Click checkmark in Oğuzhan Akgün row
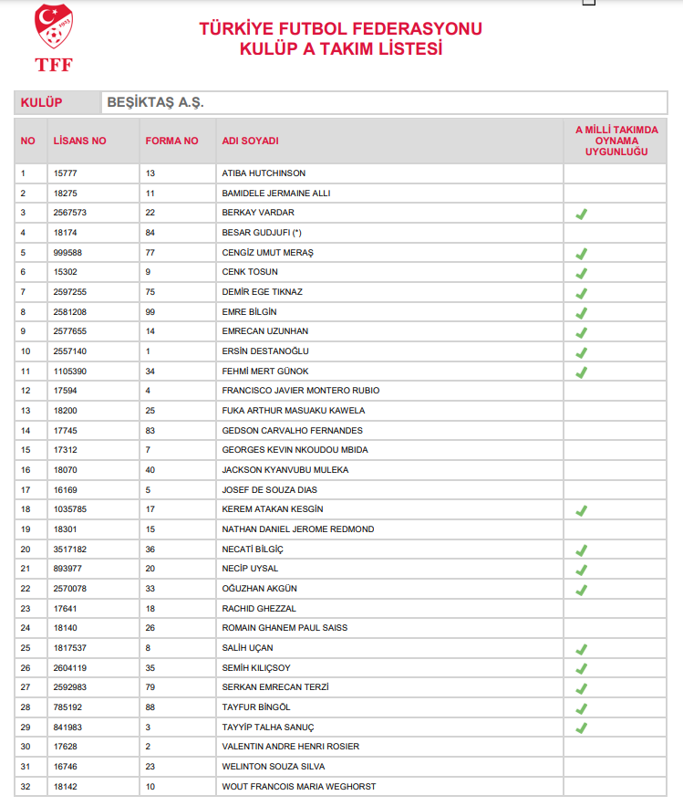Screen dimensions: 683x806 [x=581, y=590]
